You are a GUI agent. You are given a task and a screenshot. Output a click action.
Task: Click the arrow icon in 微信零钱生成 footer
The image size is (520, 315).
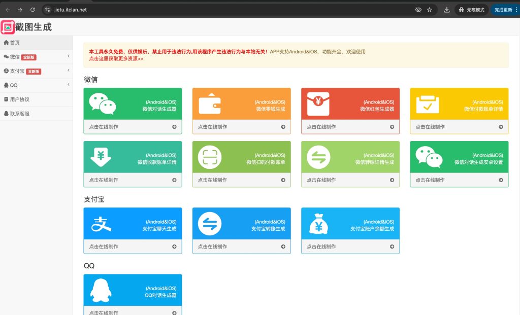283,127
